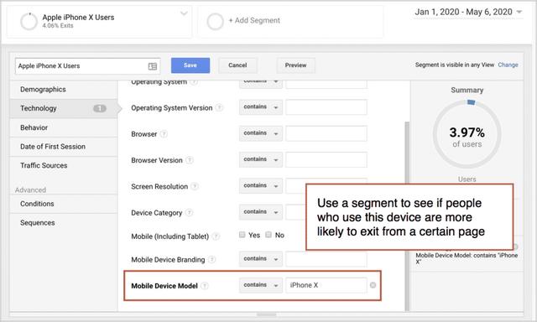Check the No box for Mobile
Viewport: 537px width, 322px height.
pos(268,235)
